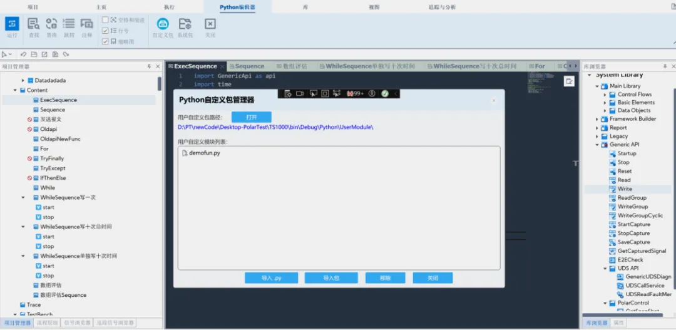Click the accessibility person icon in the floating toolbar

point(372,93)
